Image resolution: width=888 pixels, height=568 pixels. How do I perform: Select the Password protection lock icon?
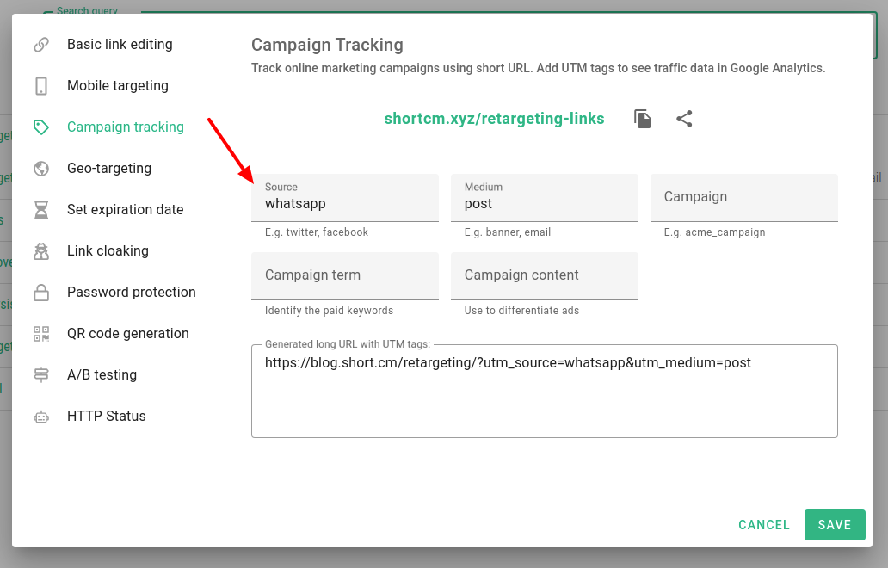point(41,292)
